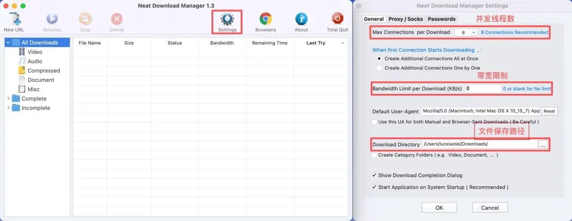Image resolution: width=572 pixels, height=221 pixels.
Task: Select the Video category icon
Action: [22, 52]
